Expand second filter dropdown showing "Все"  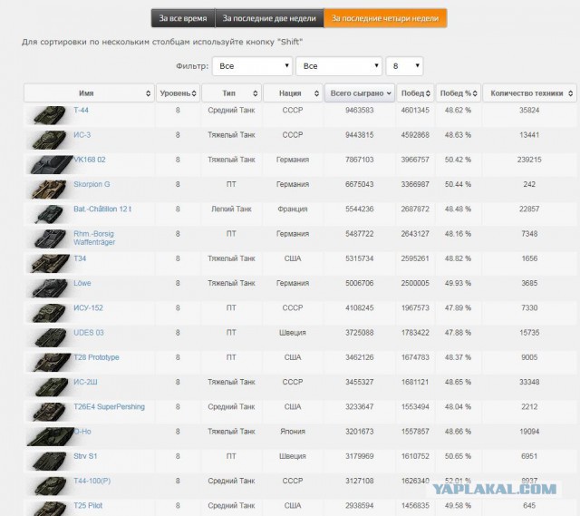(x=339, y=66)
